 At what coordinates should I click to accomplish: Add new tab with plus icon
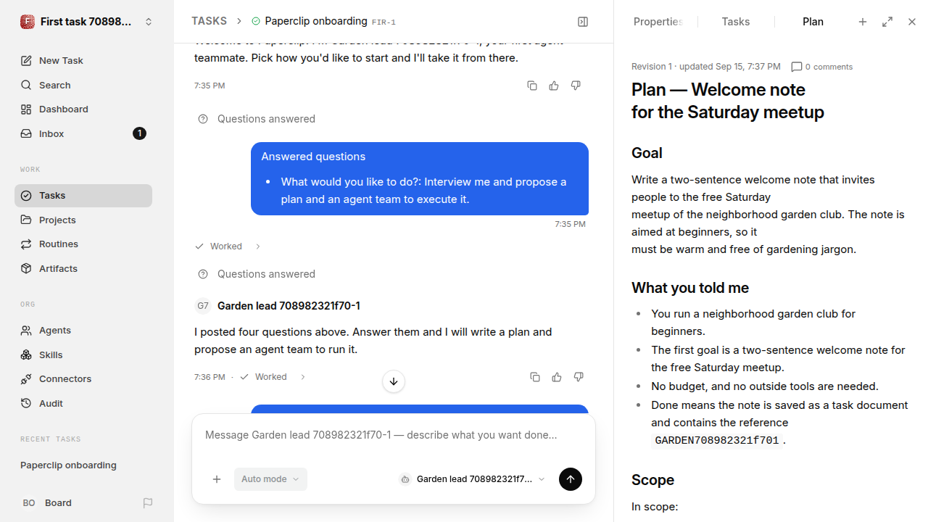point(863,22)
